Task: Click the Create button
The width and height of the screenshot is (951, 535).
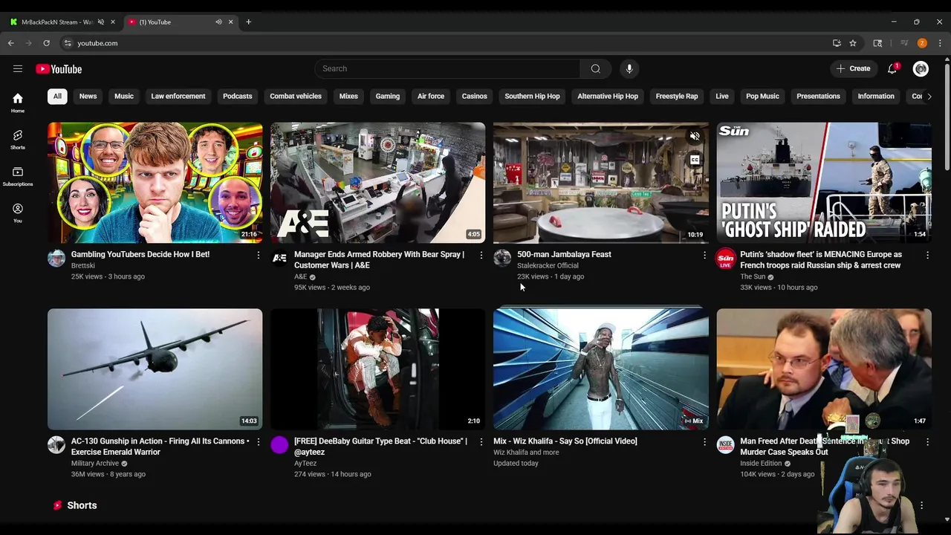Action: tap(853, 68)
